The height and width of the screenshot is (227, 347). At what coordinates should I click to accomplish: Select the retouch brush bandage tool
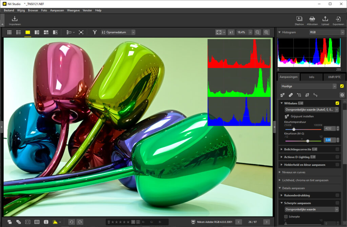pos(290,95)
